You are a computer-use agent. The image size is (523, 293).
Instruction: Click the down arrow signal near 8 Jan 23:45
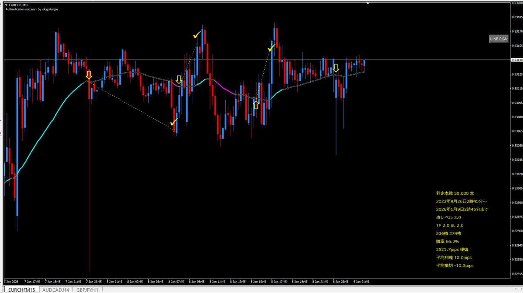(336, 68)
